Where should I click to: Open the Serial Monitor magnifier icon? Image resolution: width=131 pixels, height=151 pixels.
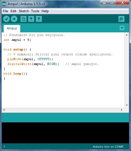121,19
